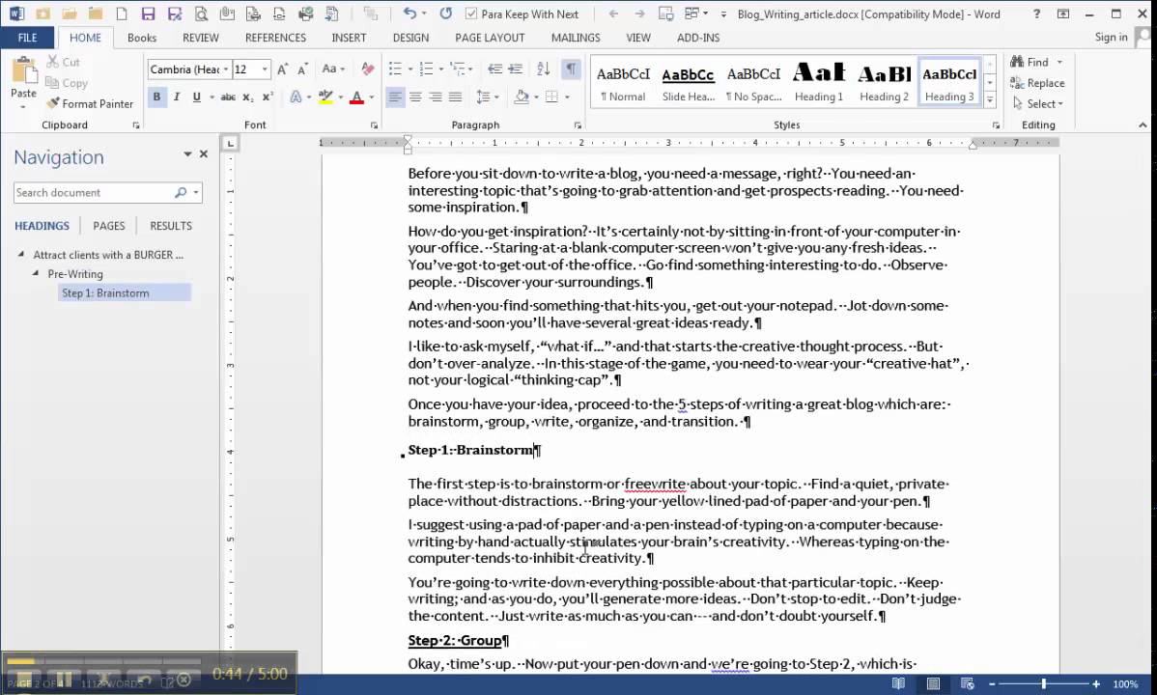Viewport: 1157px width, 695px height.
Task: Switch to the REFERENCES tab
Action: [x=275, y=38]
